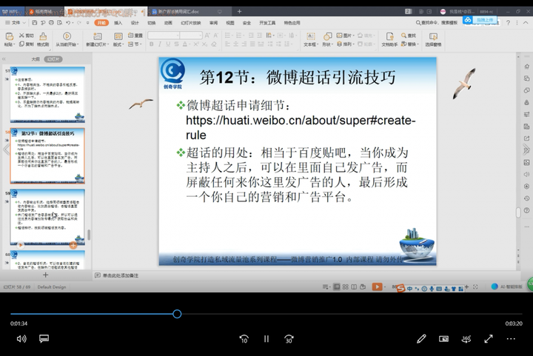Toggle bold formatting
This screenshot has width=533, height=356.
[x=151, y=44]
